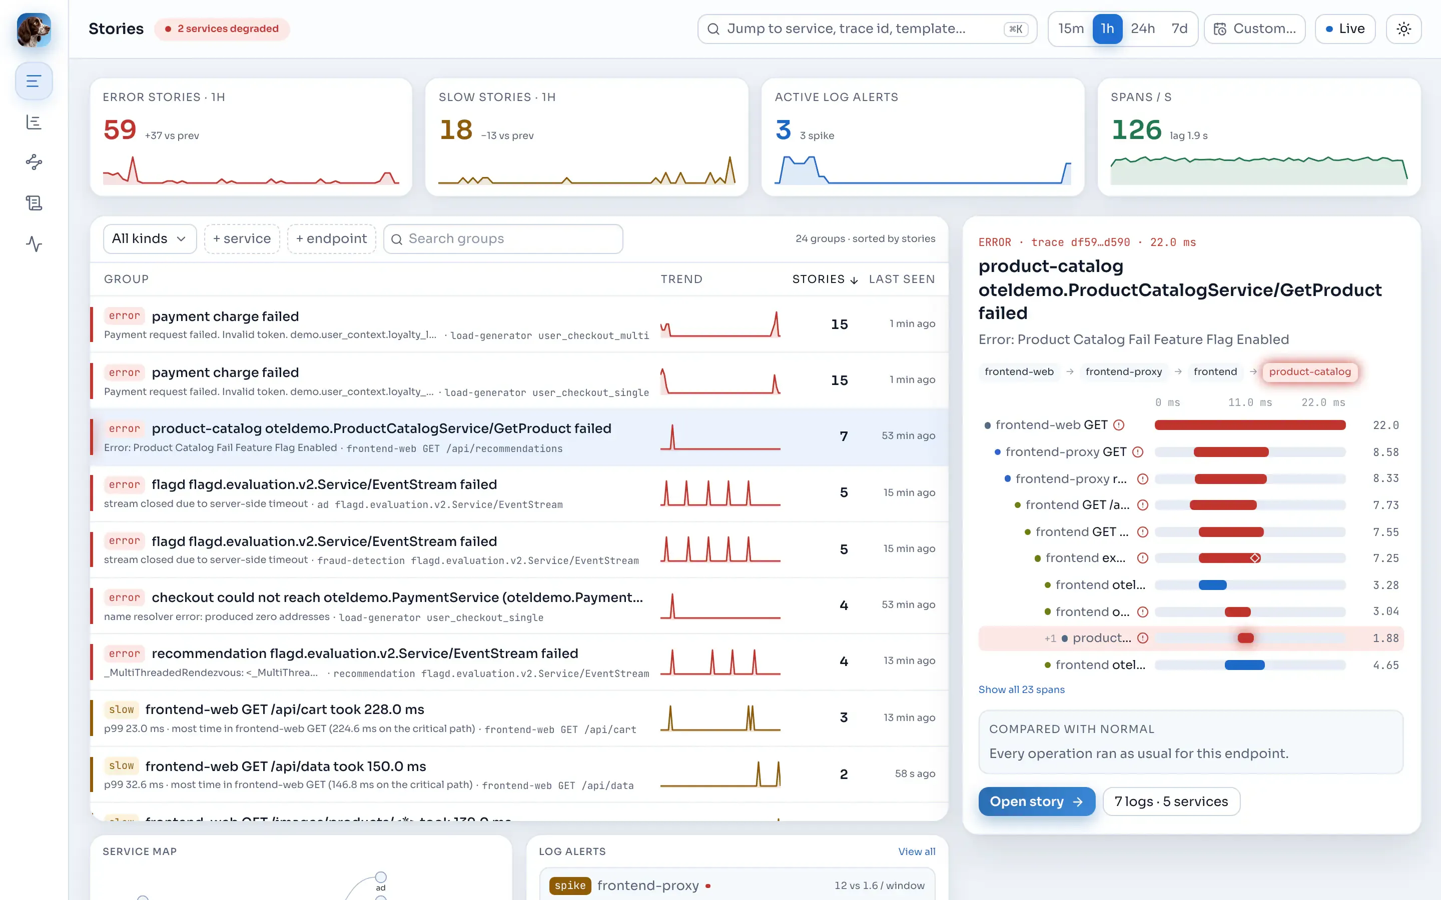The image size is (1441, 900).
Task: Click the error icon beside frontend-web GET span
Action: click(x=1119, y=425)
